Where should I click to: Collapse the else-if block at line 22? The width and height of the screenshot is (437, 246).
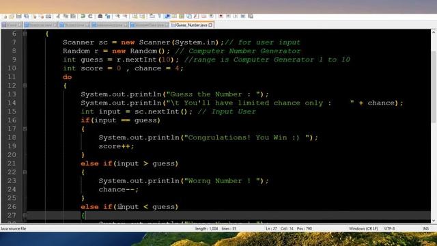click(x=25, y=172)
